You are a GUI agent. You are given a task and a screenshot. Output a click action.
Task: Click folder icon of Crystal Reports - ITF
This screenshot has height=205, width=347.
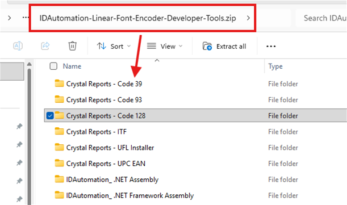(x=59, y=131)
